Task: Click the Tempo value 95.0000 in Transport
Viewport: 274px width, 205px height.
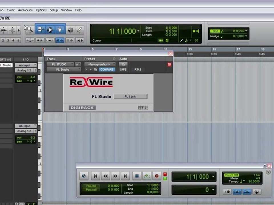Action: click(x=254, y=181)
